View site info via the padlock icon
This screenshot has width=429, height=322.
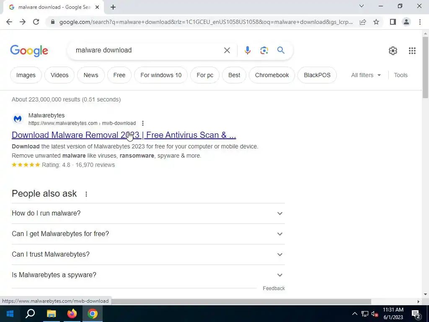pyautogui.click(x=53, y=22)
